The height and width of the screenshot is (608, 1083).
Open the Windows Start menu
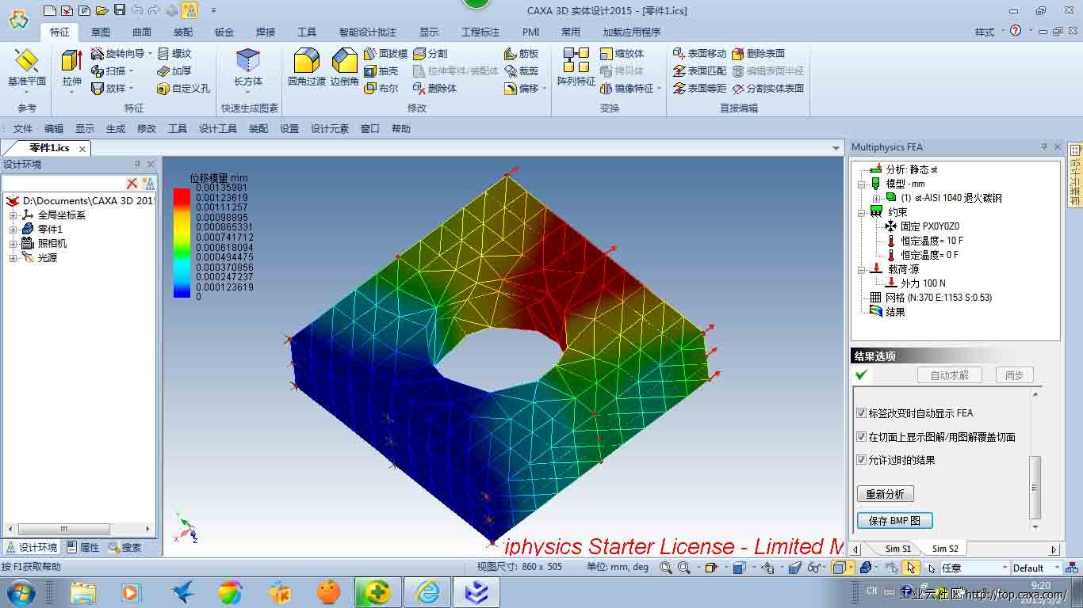tap(20, 591)
